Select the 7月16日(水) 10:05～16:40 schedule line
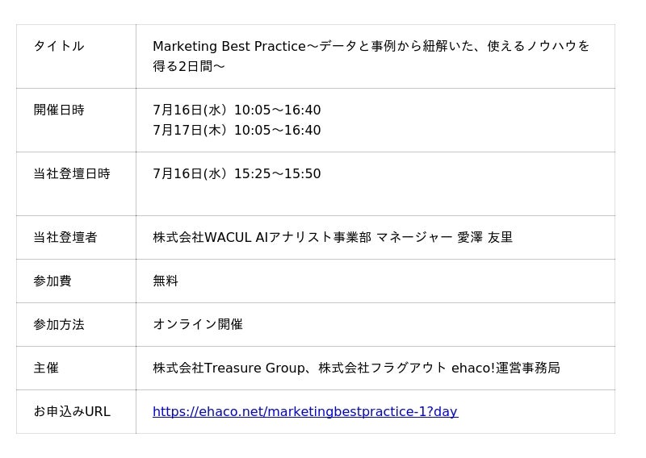This screenshot has width=646, height=458. point(237,110)
